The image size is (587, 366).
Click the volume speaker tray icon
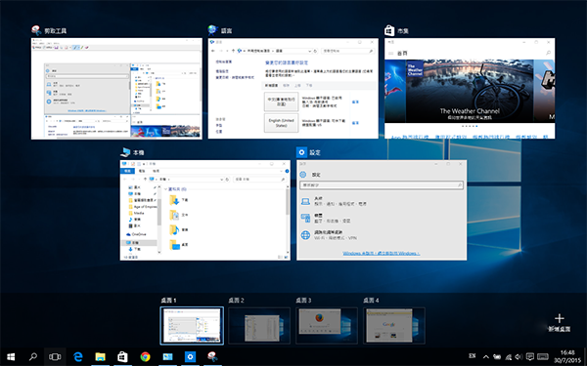point(519,356)
